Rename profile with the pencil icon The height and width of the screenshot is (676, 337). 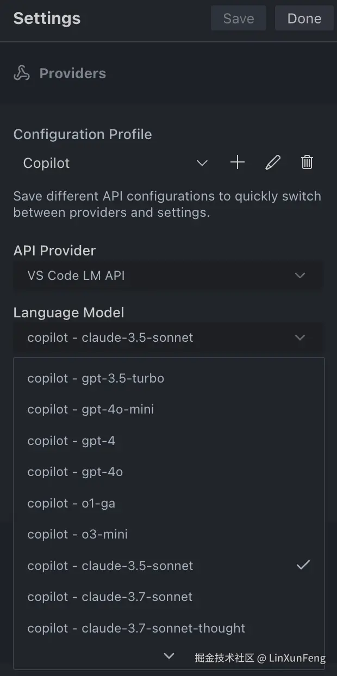tap(273, 162)
